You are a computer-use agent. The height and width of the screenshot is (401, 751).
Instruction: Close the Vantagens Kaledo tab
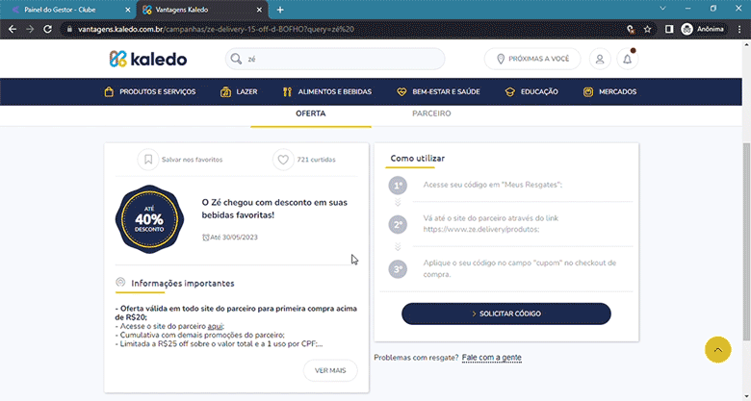259,10
